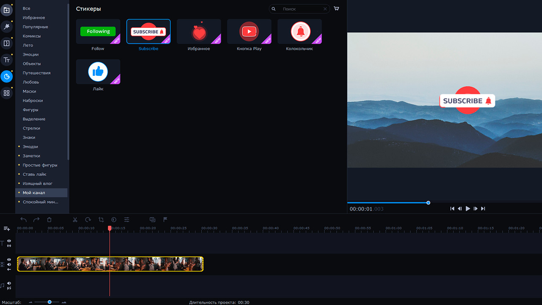The height and width of the screenshot is (305, 542).
Task: Add a flag marker on the timeline
Action: click(x=165, y=220)
